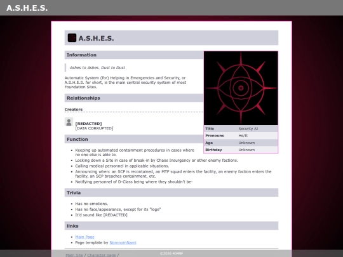The height and width of the screenshot is (257, 343).
Task: Click the 'Notifying personnel of D-Class' bullet
Action: [134, 182]
